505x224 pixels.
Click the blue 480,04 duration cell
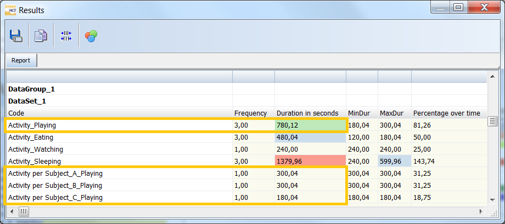[310, 137]
